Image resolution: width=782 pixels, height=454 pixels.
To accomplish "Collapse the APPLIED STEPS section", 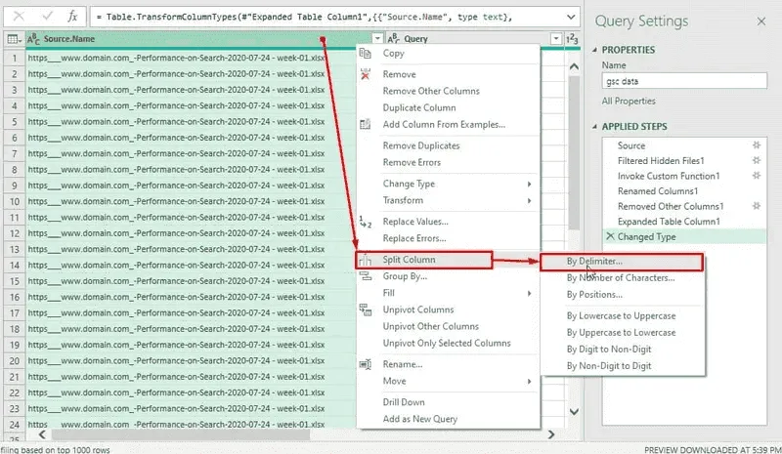I will (595, 127).
